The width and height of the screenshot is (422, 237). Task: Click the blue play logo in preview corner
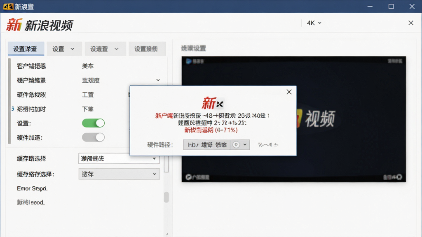tap(189, 61)
